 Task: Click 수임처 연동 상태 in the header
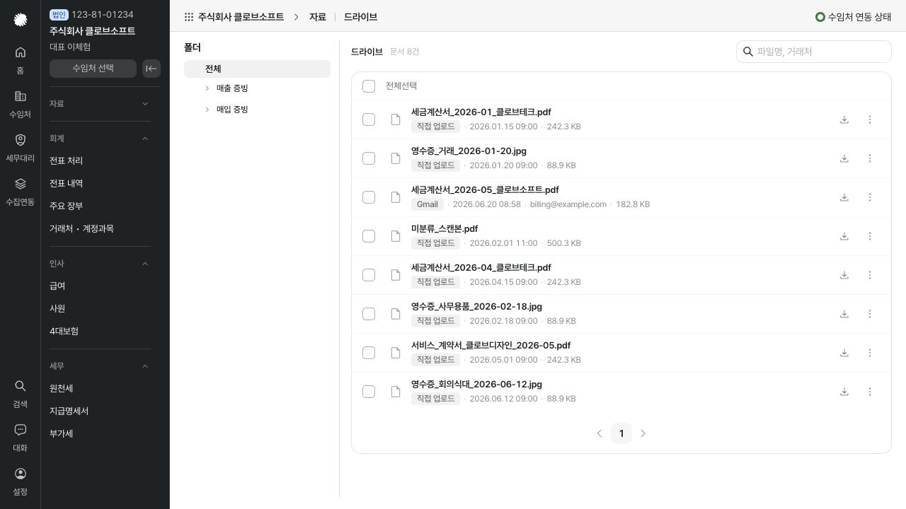(x=854, y=17)
